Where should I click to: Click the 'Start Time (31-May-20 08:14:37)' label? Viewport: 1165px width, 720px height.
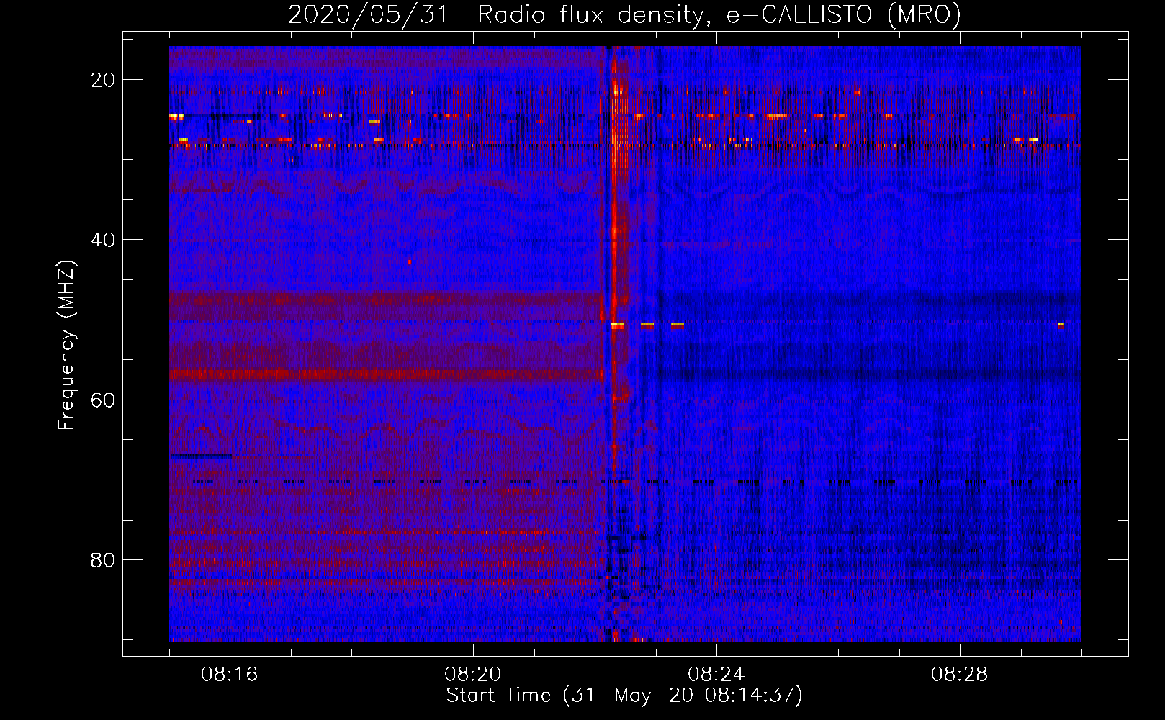pos(624,696)
